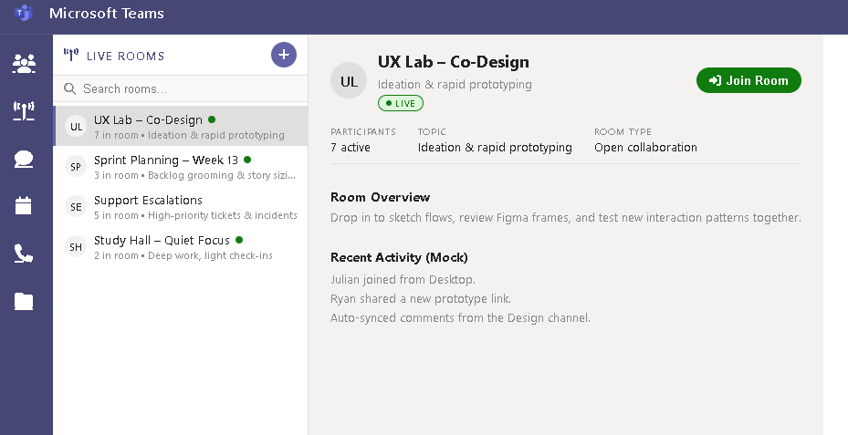Screen dimensions: 848x435
Task: Click the plus button to add room
Action: pos(284,55)
